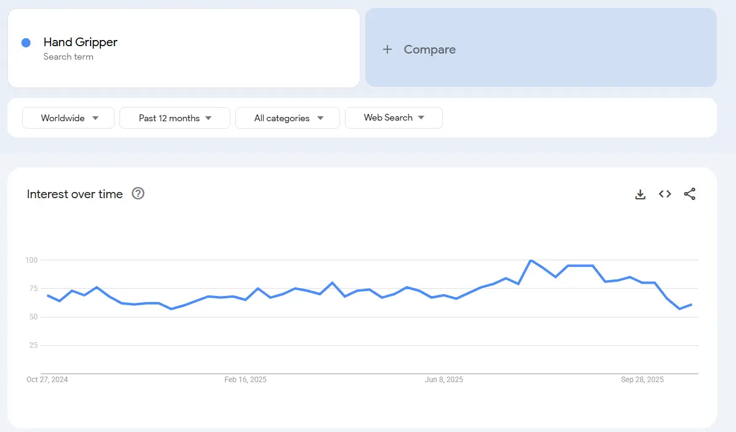Open the Interest over time help tooltip
This screenshot has height=432, width=736.
click(137, 193)
